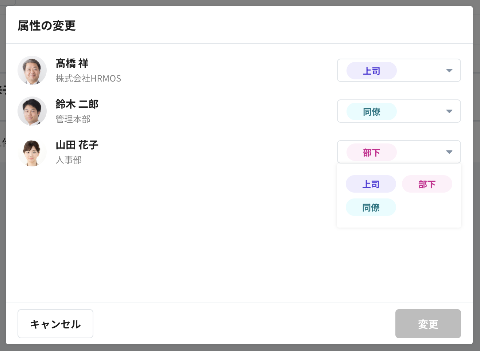Click 鈴木 二郎's name

tap(77, 104)
